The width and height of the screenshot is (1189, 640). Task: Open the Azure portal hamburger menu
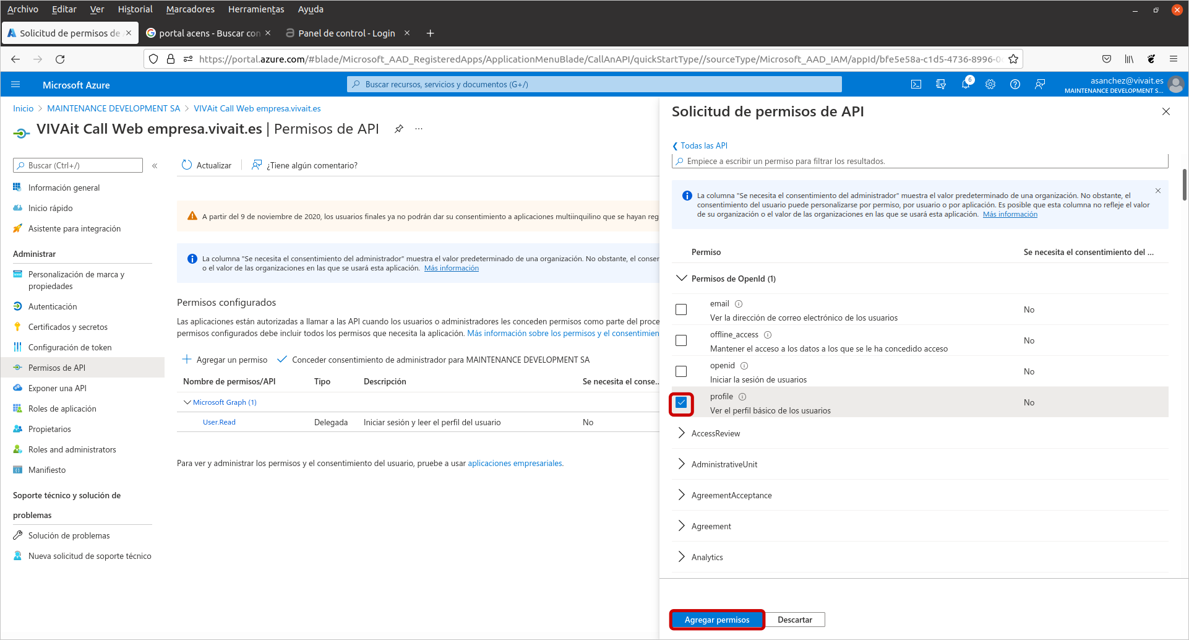[16, 85]
